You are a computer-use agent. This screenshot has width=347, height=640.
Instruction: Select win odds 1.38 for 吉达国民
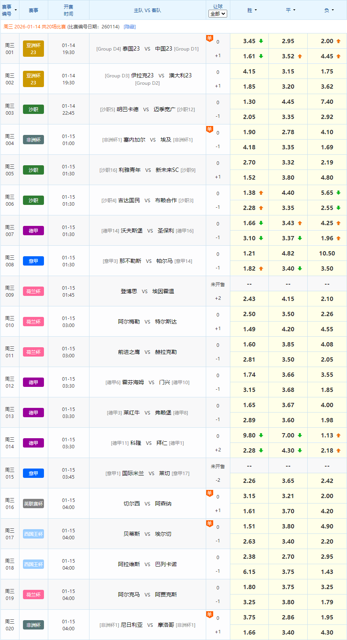click(x=249, y=192)
